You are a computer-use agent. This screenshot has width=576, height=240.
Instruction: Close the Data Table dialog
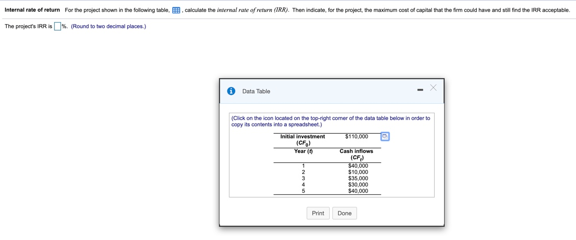pos(434,88)
